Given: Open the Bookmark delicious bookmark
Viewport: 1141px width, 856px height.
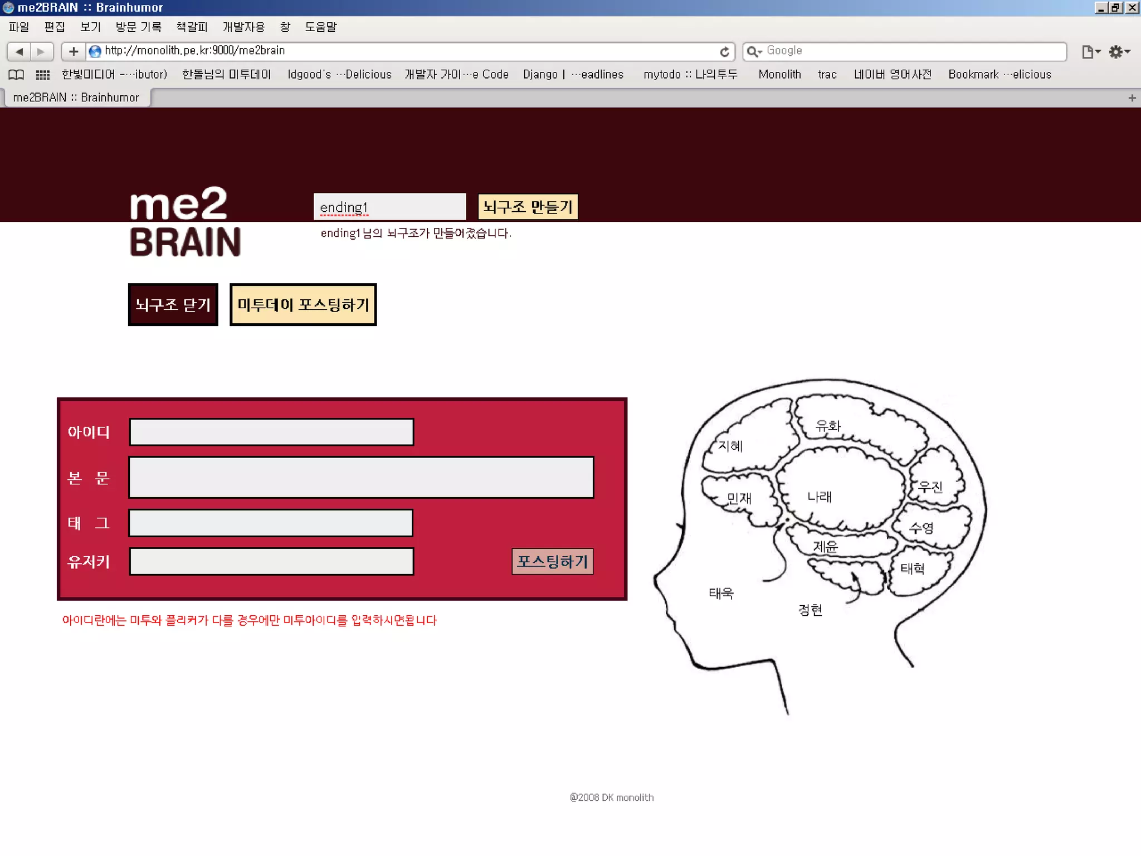Looking at the screenshot, I should coord(999,75).
